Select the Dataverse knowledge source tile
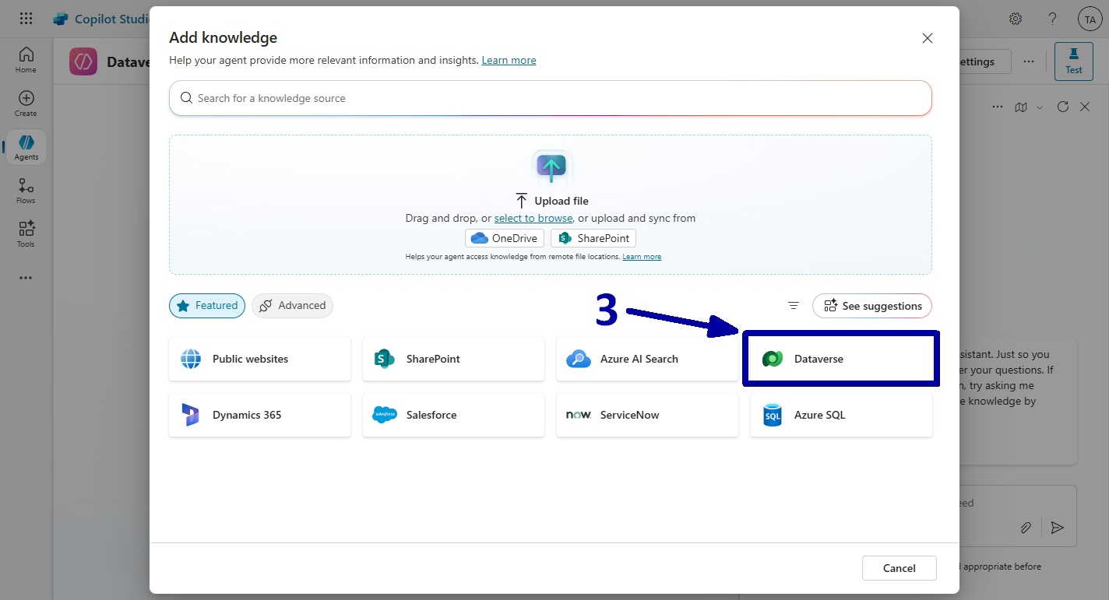 coord(841,359)
